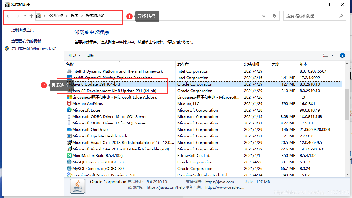Open the recent locations dropdown arrow
The height and width of the screenshot is (198, 352).
(25, 16)
